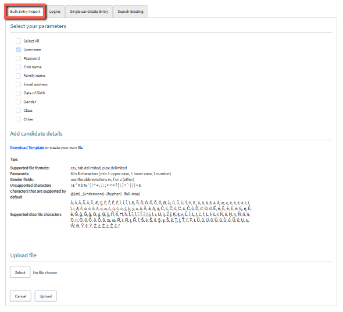Tick the Date of Birth checkbox
This screenshot has width=343, height=312.
19,93
